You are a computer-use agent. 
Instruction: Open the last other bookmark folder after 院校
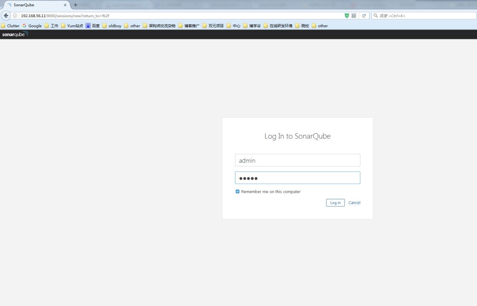(320, 26)
